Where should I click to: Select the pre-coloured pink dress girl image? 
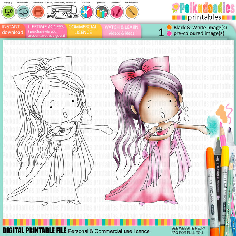[x=155, y=128]
